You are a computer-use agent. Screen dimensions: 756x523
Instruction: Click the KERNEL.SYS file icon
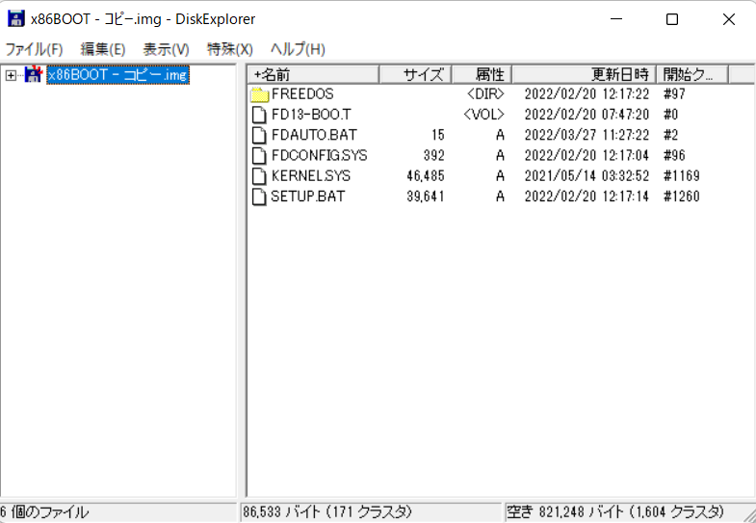coord(259,176)
